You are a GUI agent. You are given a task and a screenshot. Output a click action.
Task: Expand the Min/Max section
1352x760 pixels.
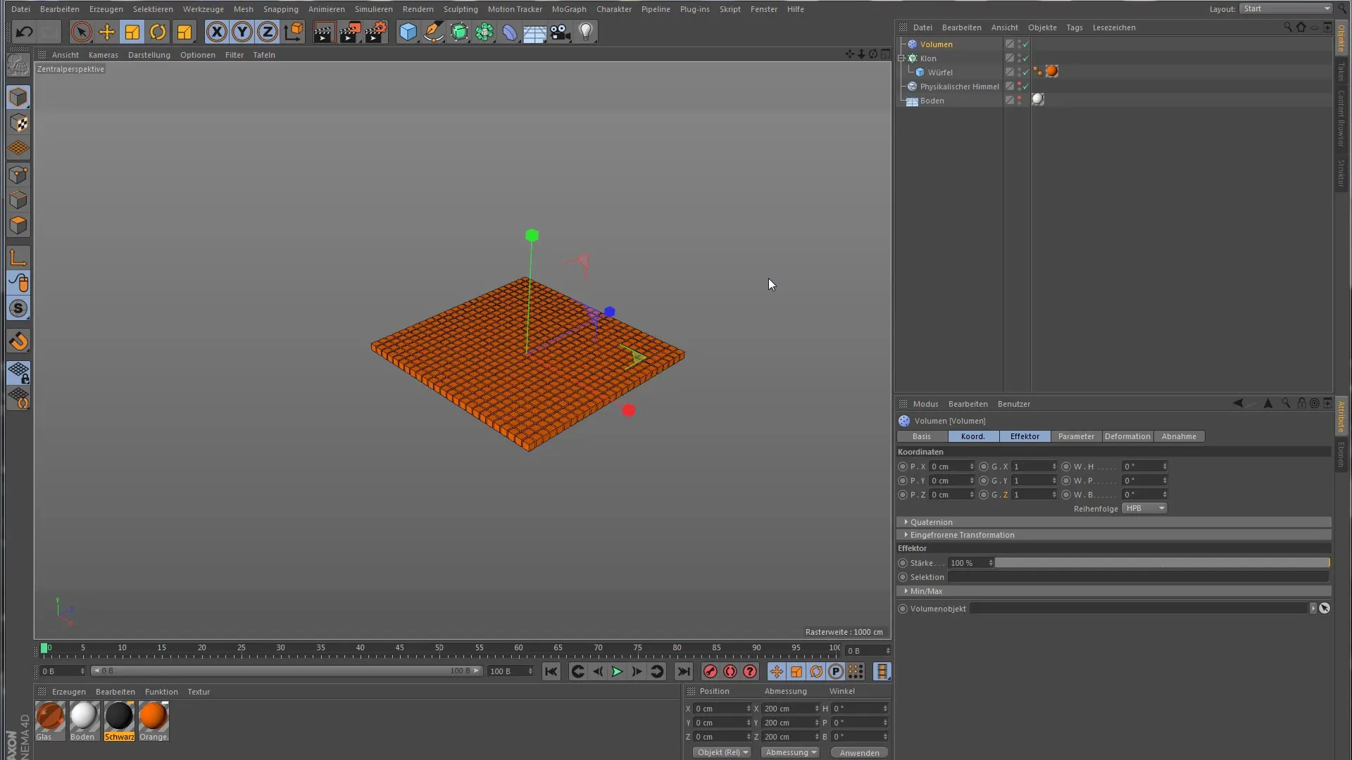click(x=925, y=591)
